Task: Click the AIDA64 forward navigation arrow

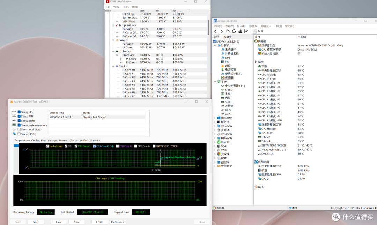Action: 221,31
